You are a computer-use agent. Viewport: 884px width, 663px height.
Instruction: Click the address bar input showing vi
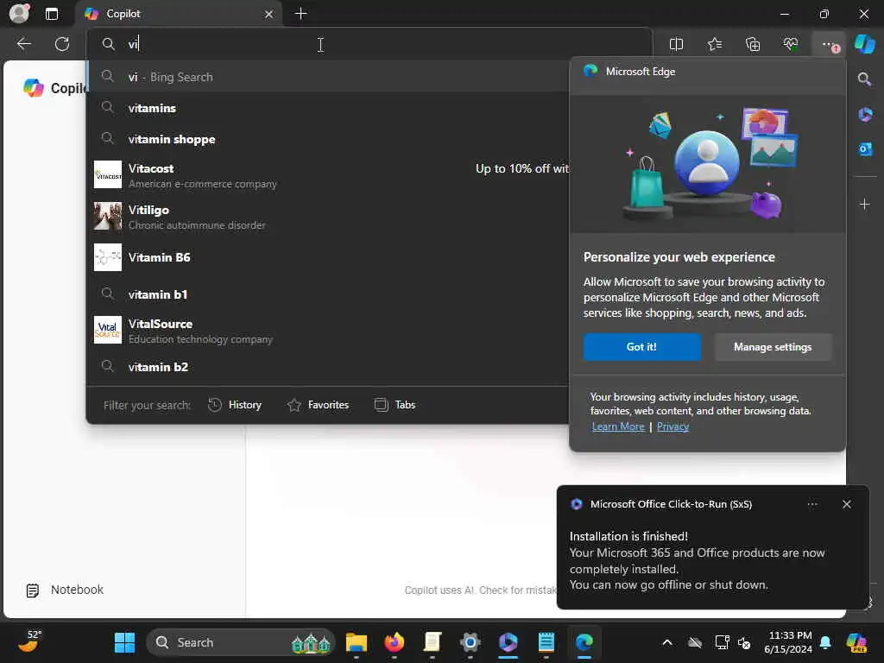(x=369, y=44)
